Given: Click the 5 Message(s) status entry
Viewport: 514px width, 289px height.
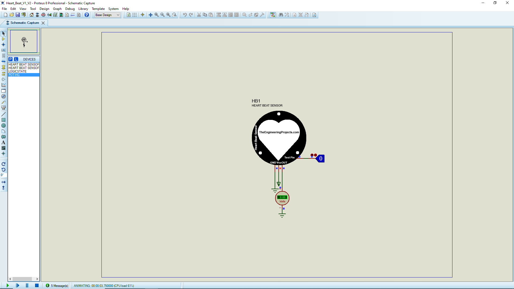Looking at the screenshot, I should pos(57,286).
